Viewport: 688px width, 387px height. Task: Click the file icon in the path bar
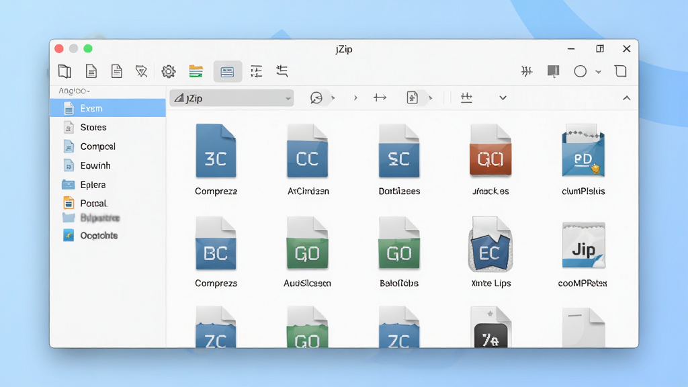[412, 97]
